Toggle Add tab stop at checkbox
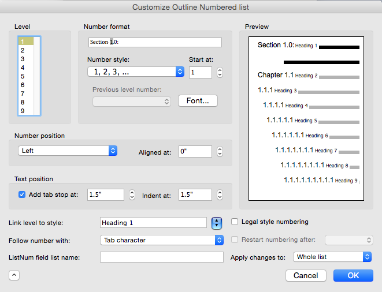This screenshot has height=292, width=382. tap(22, 194)
